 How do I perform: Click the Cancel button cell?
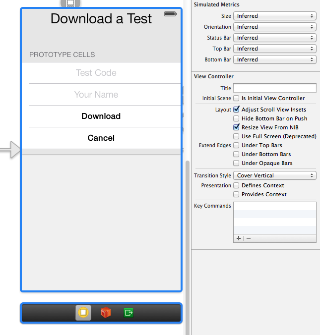click(101, 138)
